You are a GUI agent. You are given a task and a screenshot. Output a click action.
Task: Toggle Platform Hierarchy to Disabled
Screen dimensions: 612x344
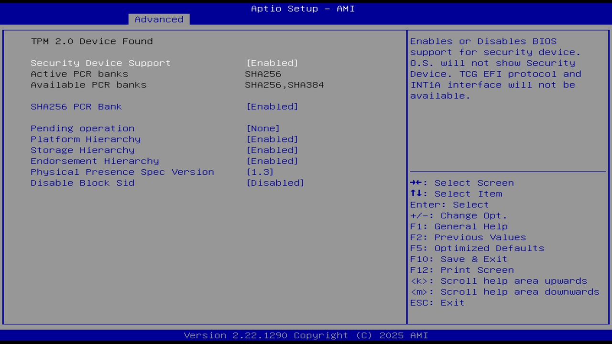85,139
